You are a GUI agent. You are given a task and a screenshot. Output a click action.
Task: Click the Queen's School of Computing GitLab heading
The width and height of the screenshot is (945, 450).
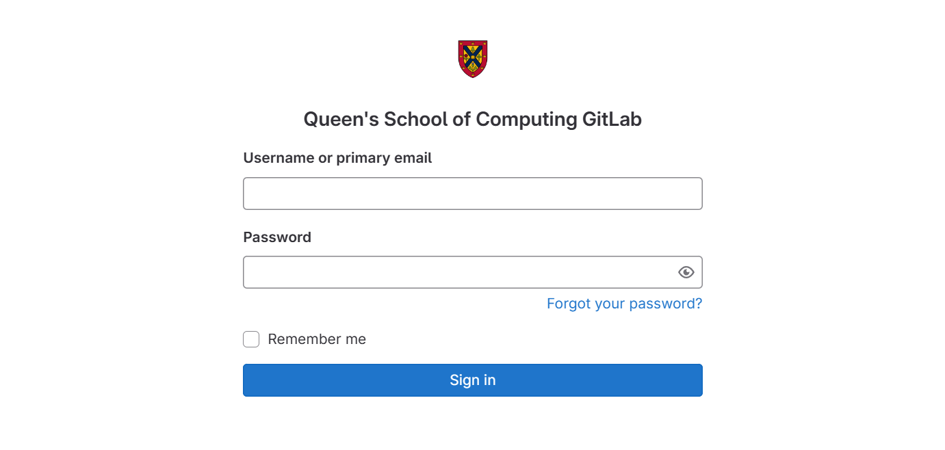(472, 120)
